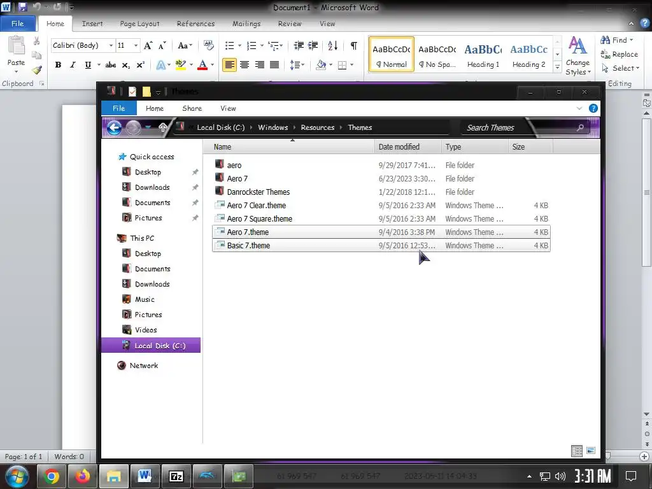Apply Superscript formatting in Word
The image size is (652, 489).
pos(141,65)
